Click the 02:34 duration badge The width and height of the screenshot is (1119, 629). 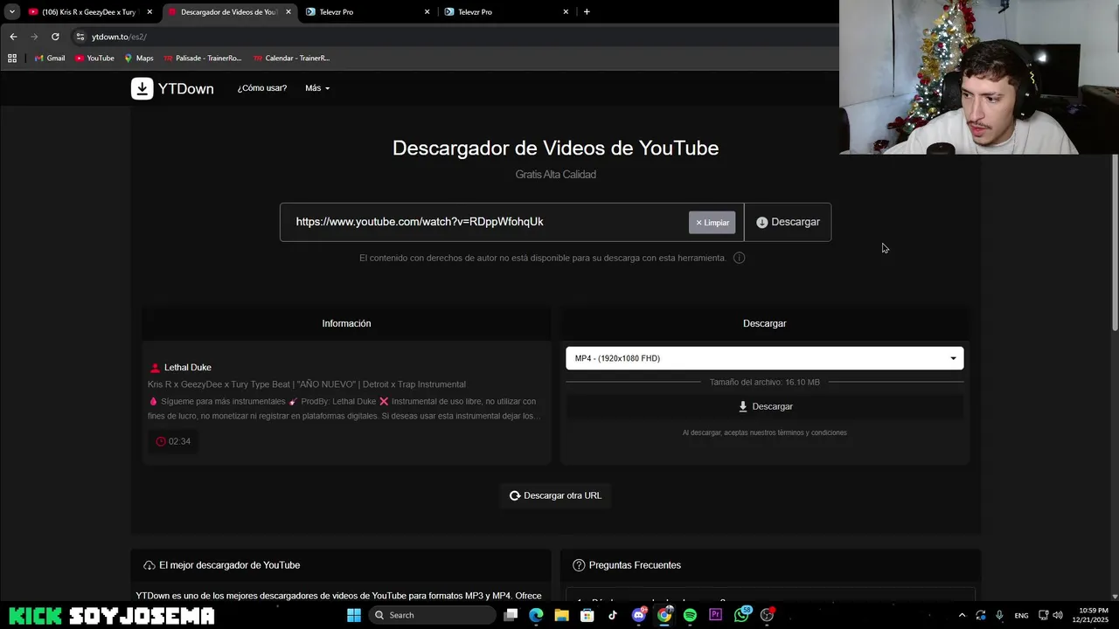[x=173, y=441]
